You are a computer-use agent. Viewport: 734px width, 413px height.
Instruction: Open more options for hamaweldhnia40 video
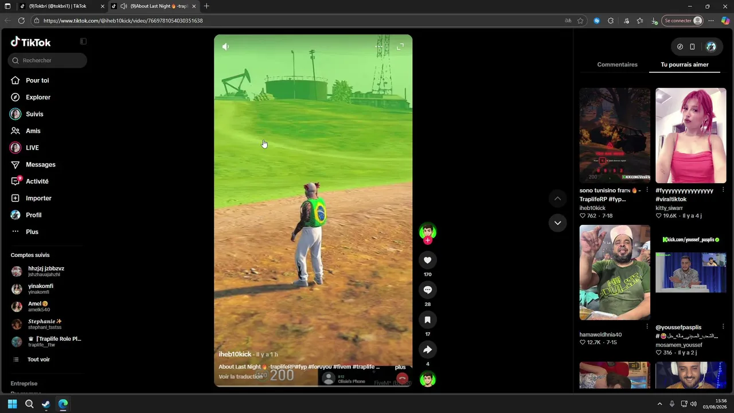647,327
